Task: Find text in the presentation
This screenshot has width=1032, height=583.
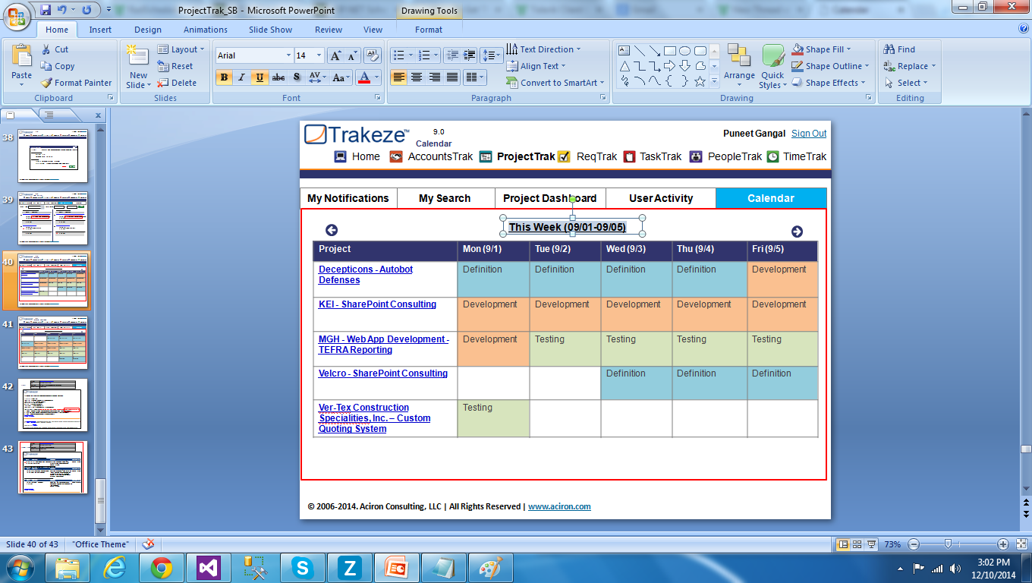Action: (x=900, y=49)
